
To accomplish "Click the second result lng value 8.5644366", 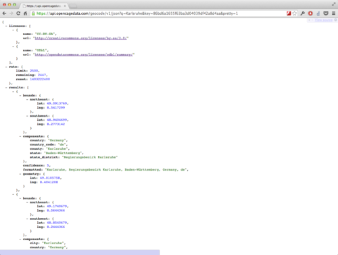I will (x=56, y=210).
